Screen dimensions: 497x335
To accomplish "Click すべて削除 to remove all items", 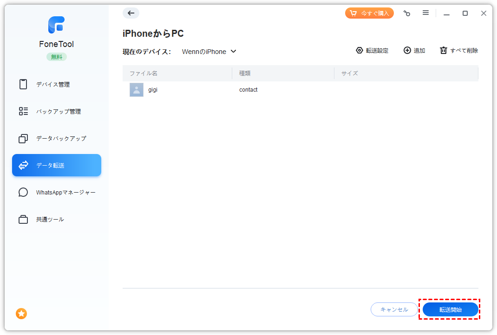I will [x=459, y=51].
